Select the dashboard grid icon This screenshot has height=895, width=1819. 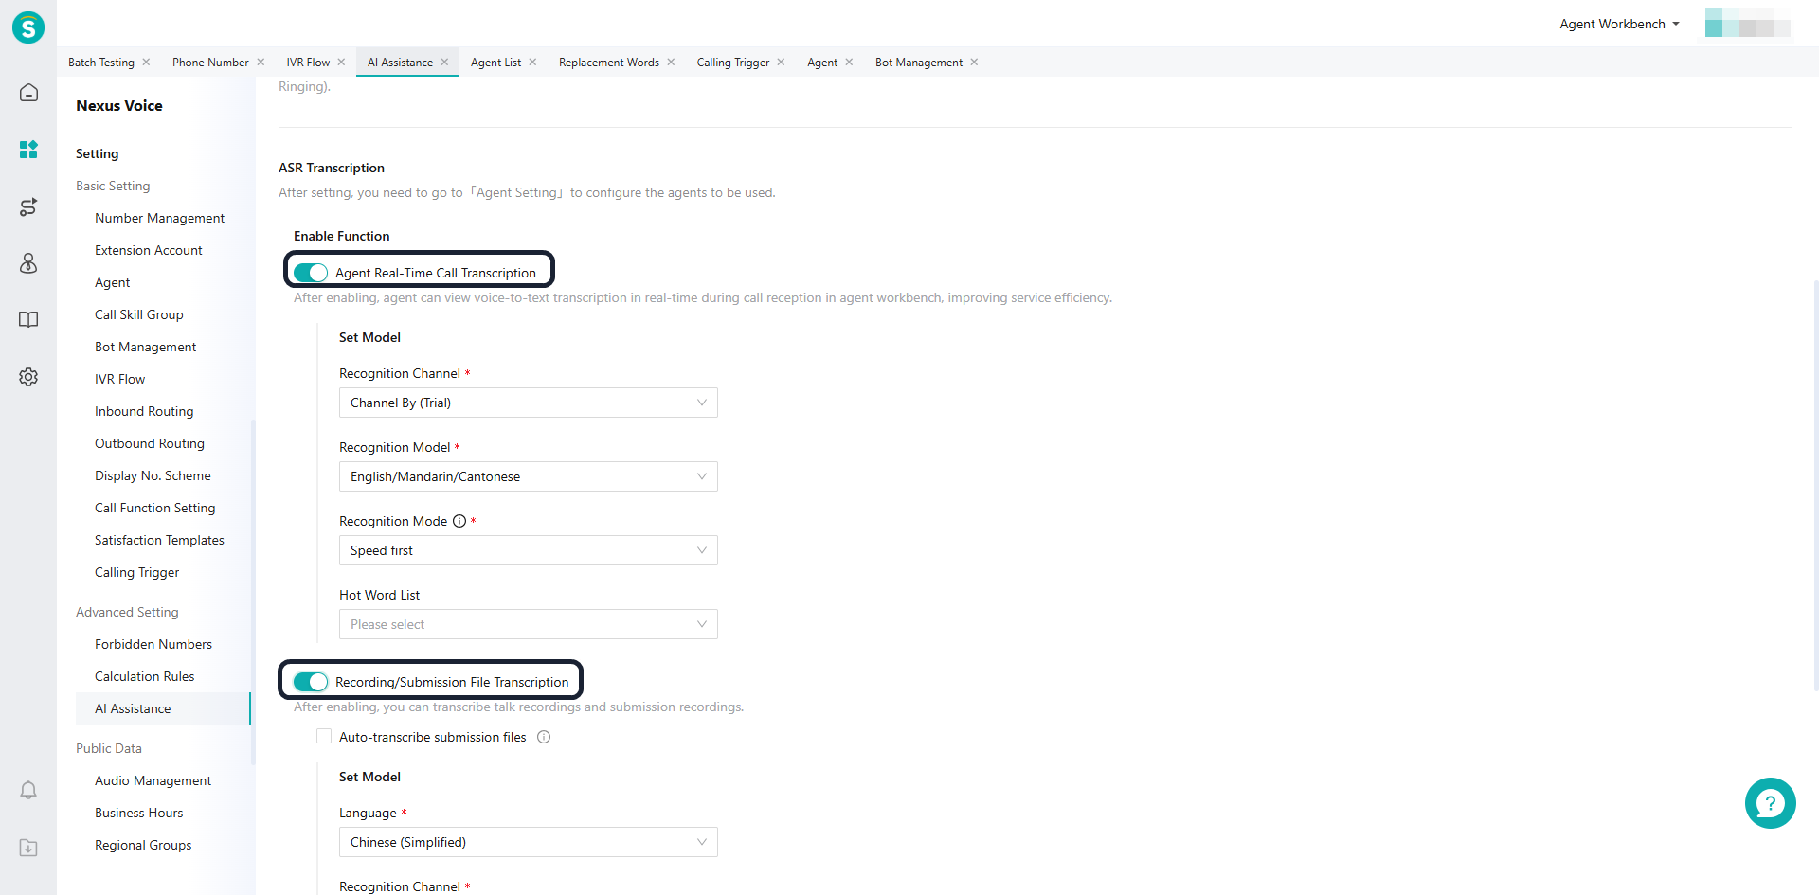coord(28,150)
